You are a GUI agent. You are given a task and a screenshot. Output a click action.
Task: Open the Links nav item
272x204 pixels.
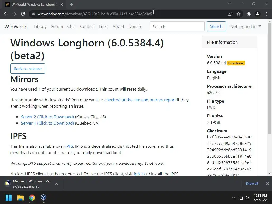tap(104, 27)
